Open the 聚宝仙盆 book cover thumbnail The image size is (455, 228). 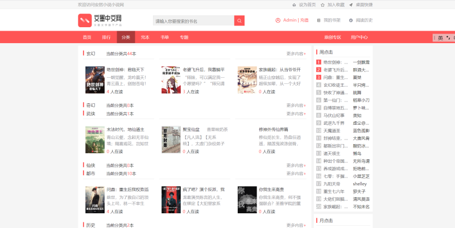pos(171,140)
